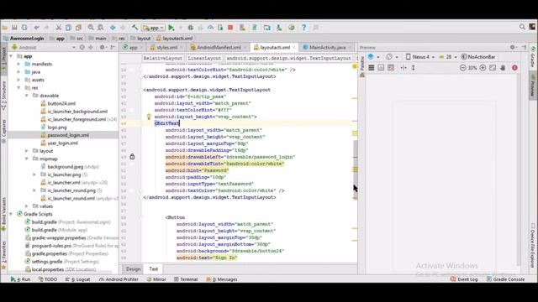Click the Find magnifier icon in toolbar
Viewport: 538px width, 302px height.
pos(91,28)
